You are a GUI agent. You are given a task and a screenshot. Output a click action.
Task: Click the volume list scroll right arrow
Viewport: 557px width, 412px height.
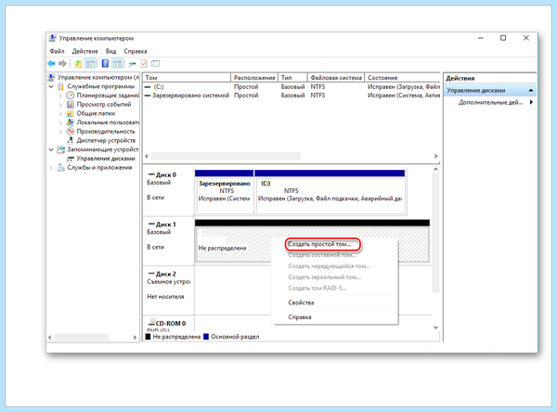click(435, 156)
